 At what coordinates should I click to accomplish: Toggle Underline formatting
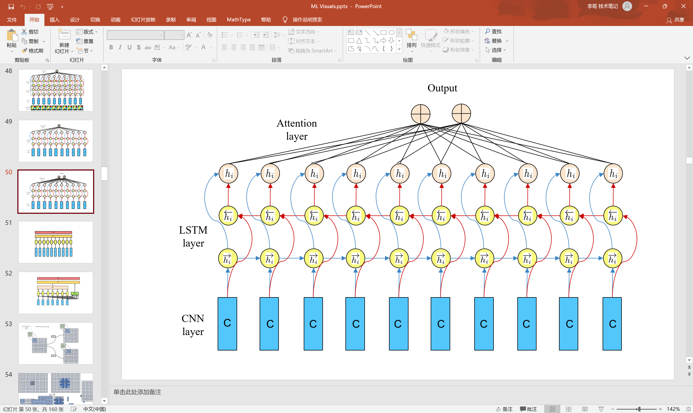[129, 47]
